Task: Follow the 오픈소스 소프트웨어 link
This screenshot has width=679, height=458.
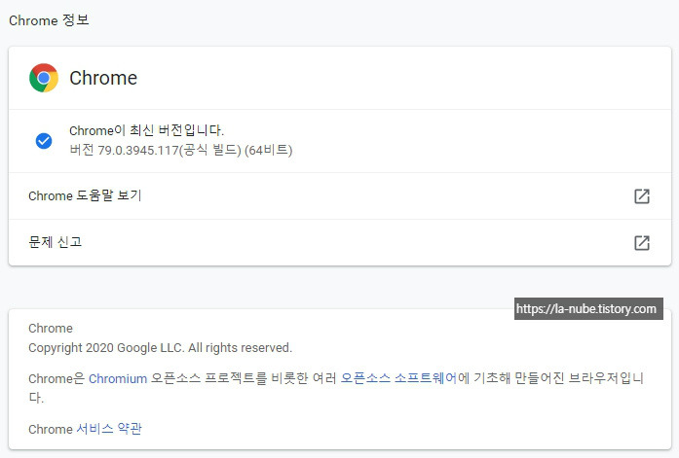Action: click(398, 378)
